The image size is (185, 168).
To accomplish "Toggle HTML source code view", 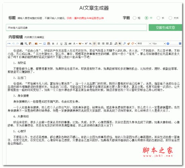I will pyautogui.click(x=9, y=44).
